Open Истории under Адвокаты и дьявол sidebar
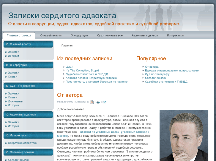 click(x=13, y=126)
